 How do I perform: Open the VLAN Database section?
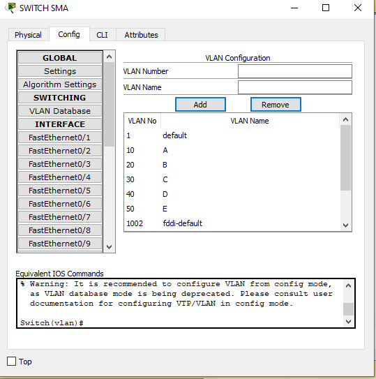[60, 111]
